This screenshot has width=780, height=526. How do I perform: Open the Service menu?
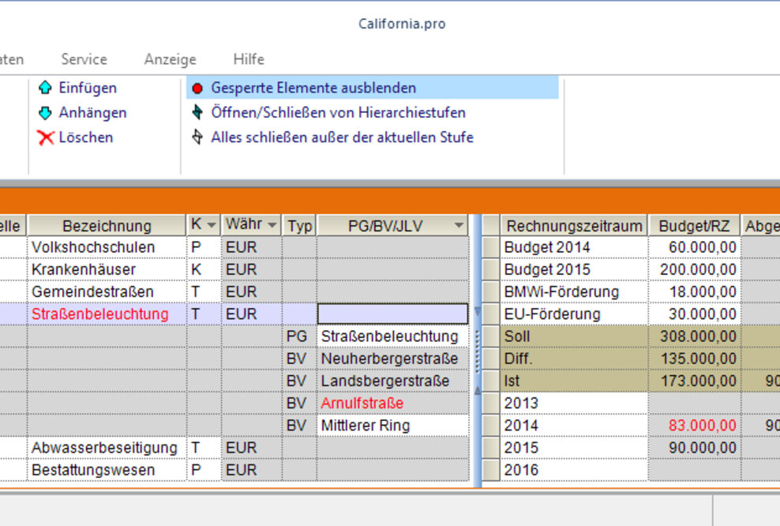click(x=83, y=59)
